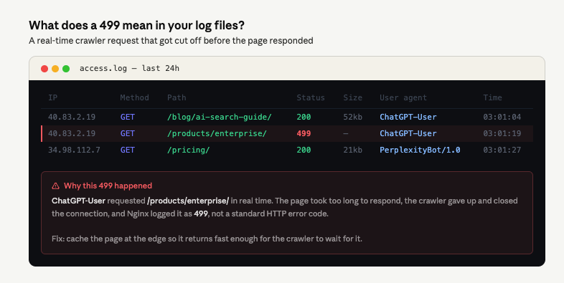Click the 03:01:19 timestamp
Screen dimensions: 564x283
(x=502, y=133)
